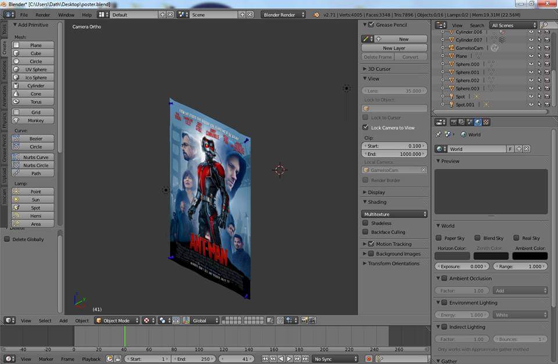Open the Render Layers properties tab icon
The width and height of the screenshot is (558, 364).
tap(462, 122)
